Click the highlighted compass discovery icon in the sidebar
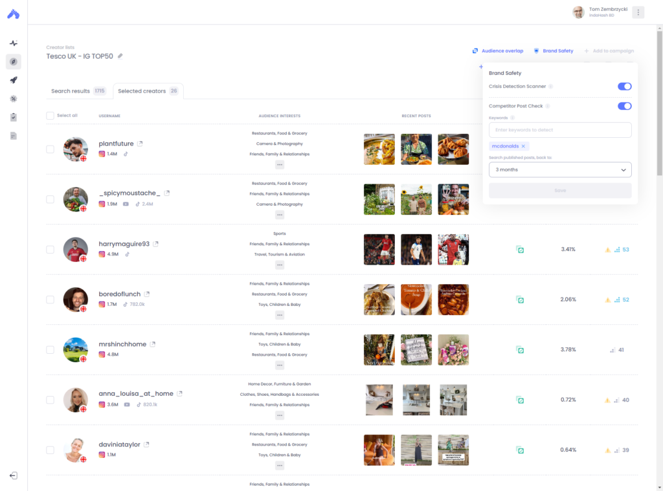Viewport: 663px width, 491px height. pos(14,62)
